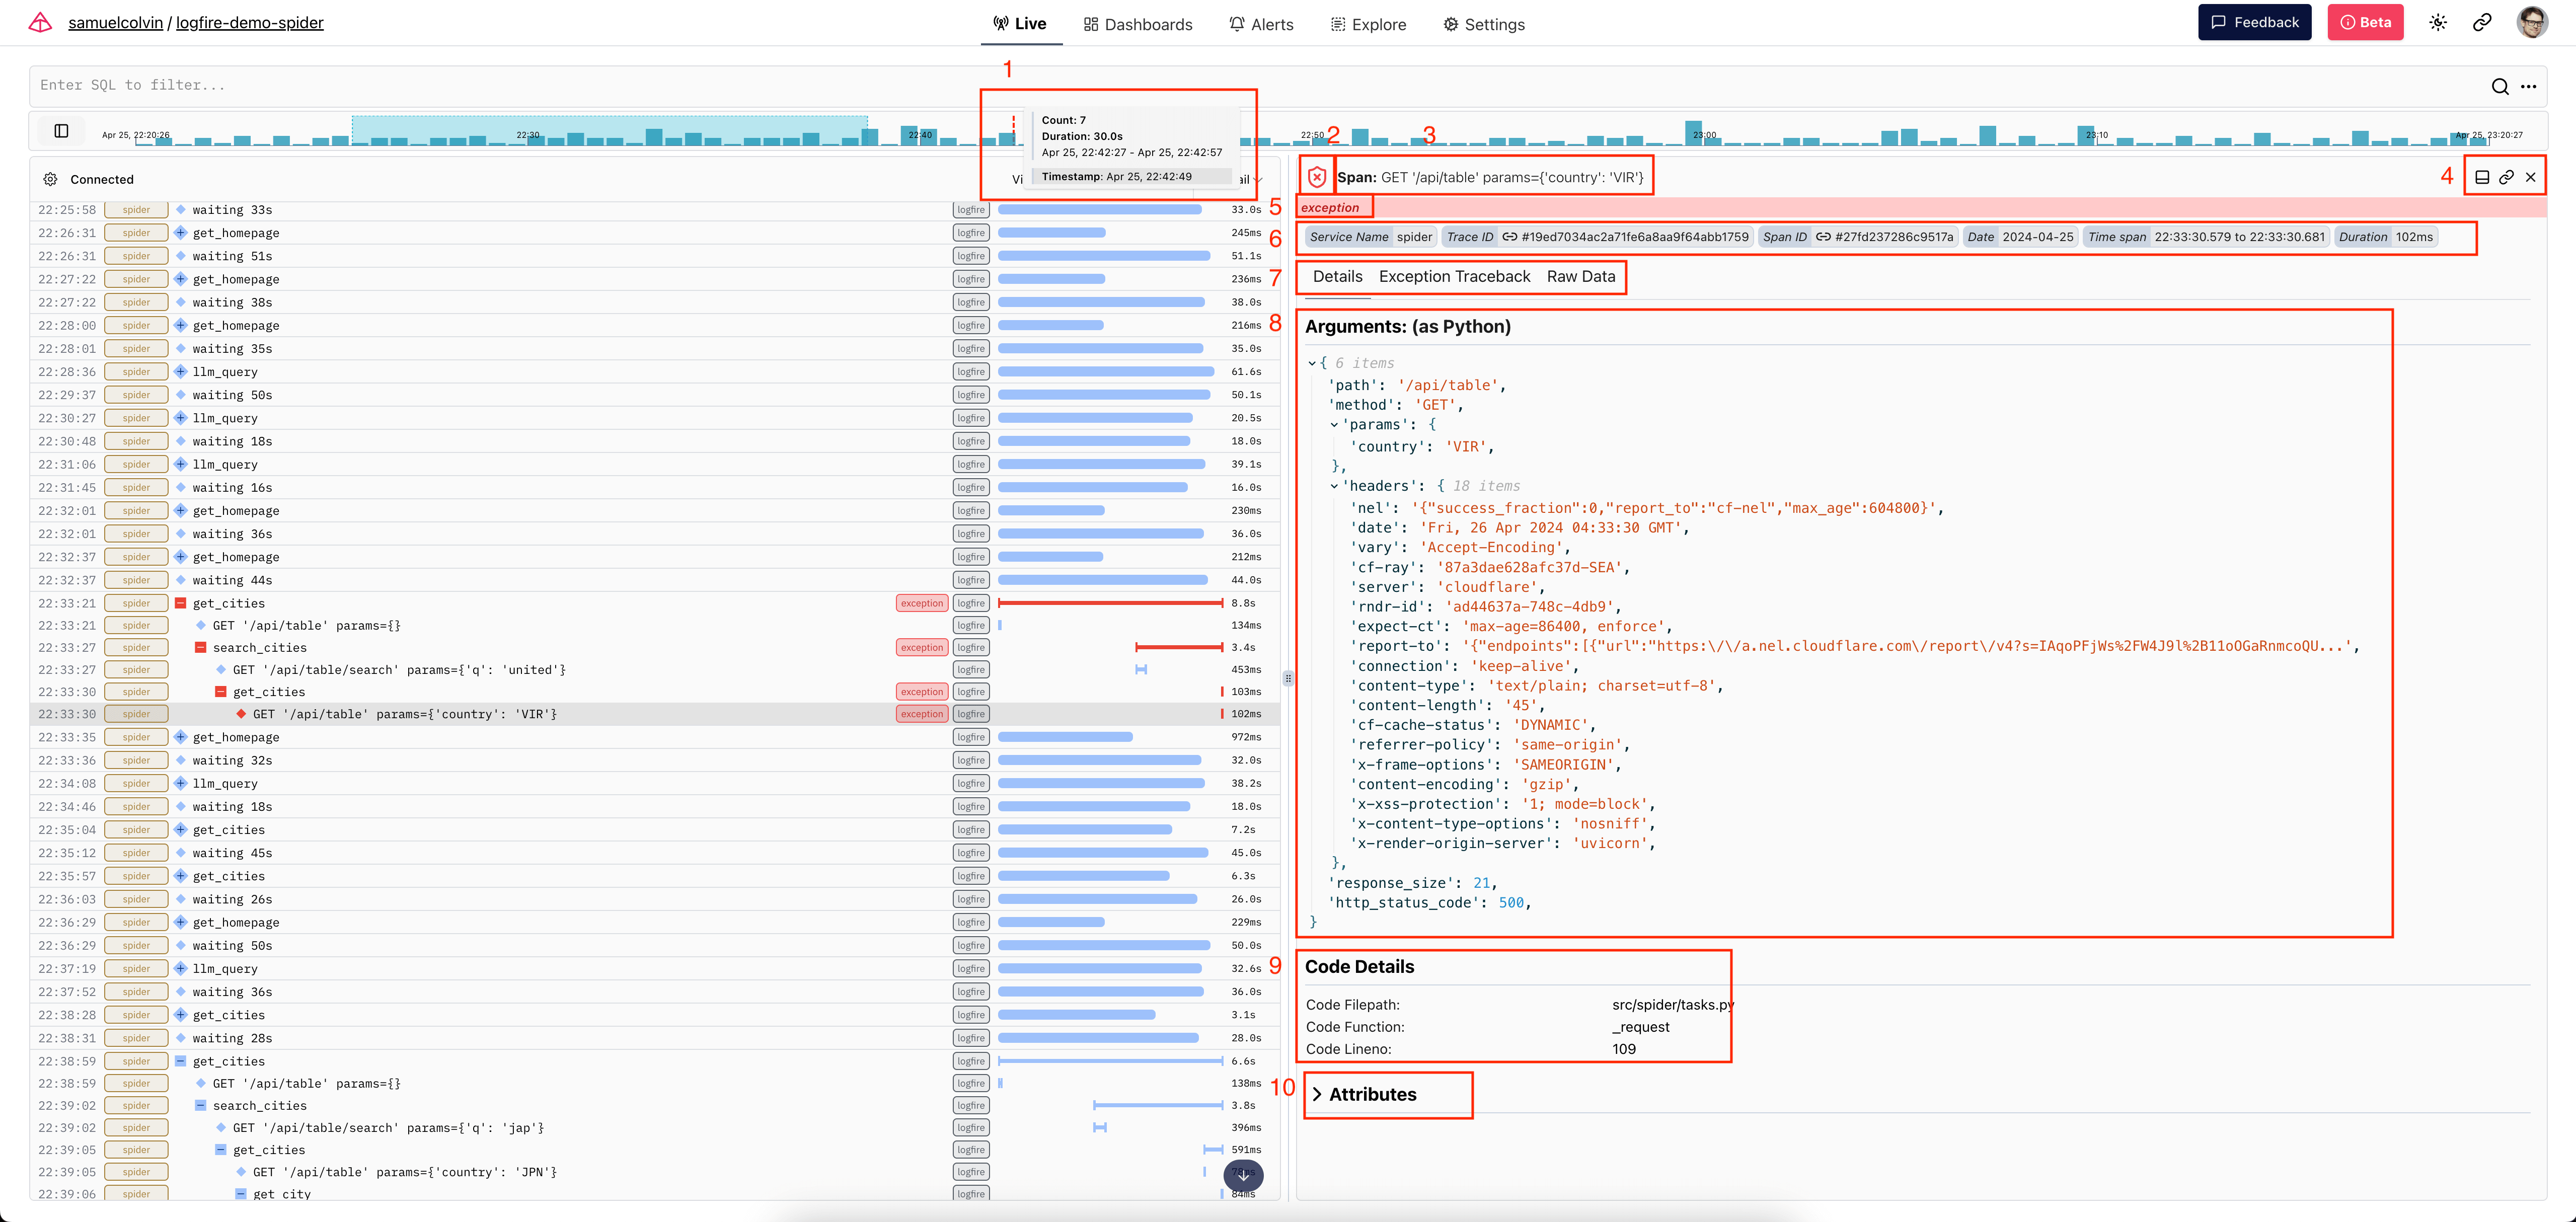Collapse the 'headers' object in arguments
Image resolution: width=2576 pixels, height=1222 pixels.
1334,487
